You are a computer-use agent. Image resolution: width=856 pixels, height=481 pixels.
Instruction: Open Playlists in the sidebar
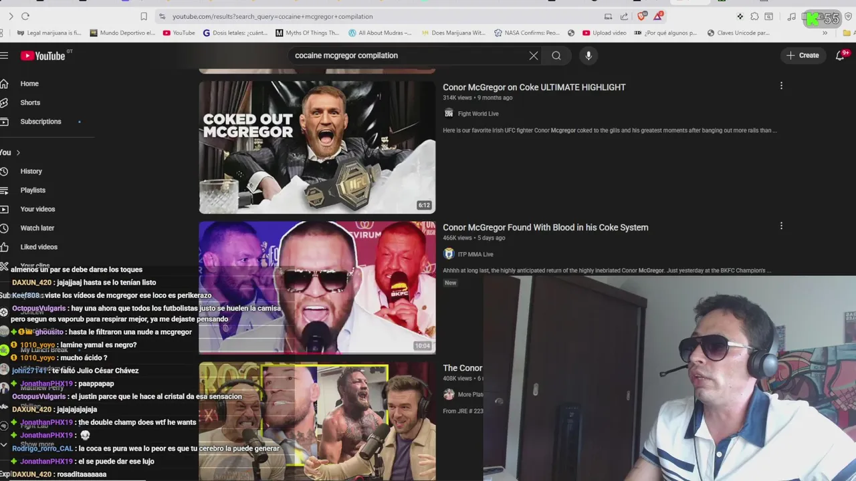tap(33, 190)
